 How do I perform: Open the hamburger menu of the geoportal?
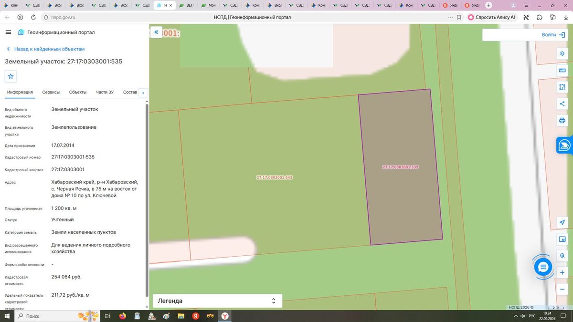coord(8,32)
